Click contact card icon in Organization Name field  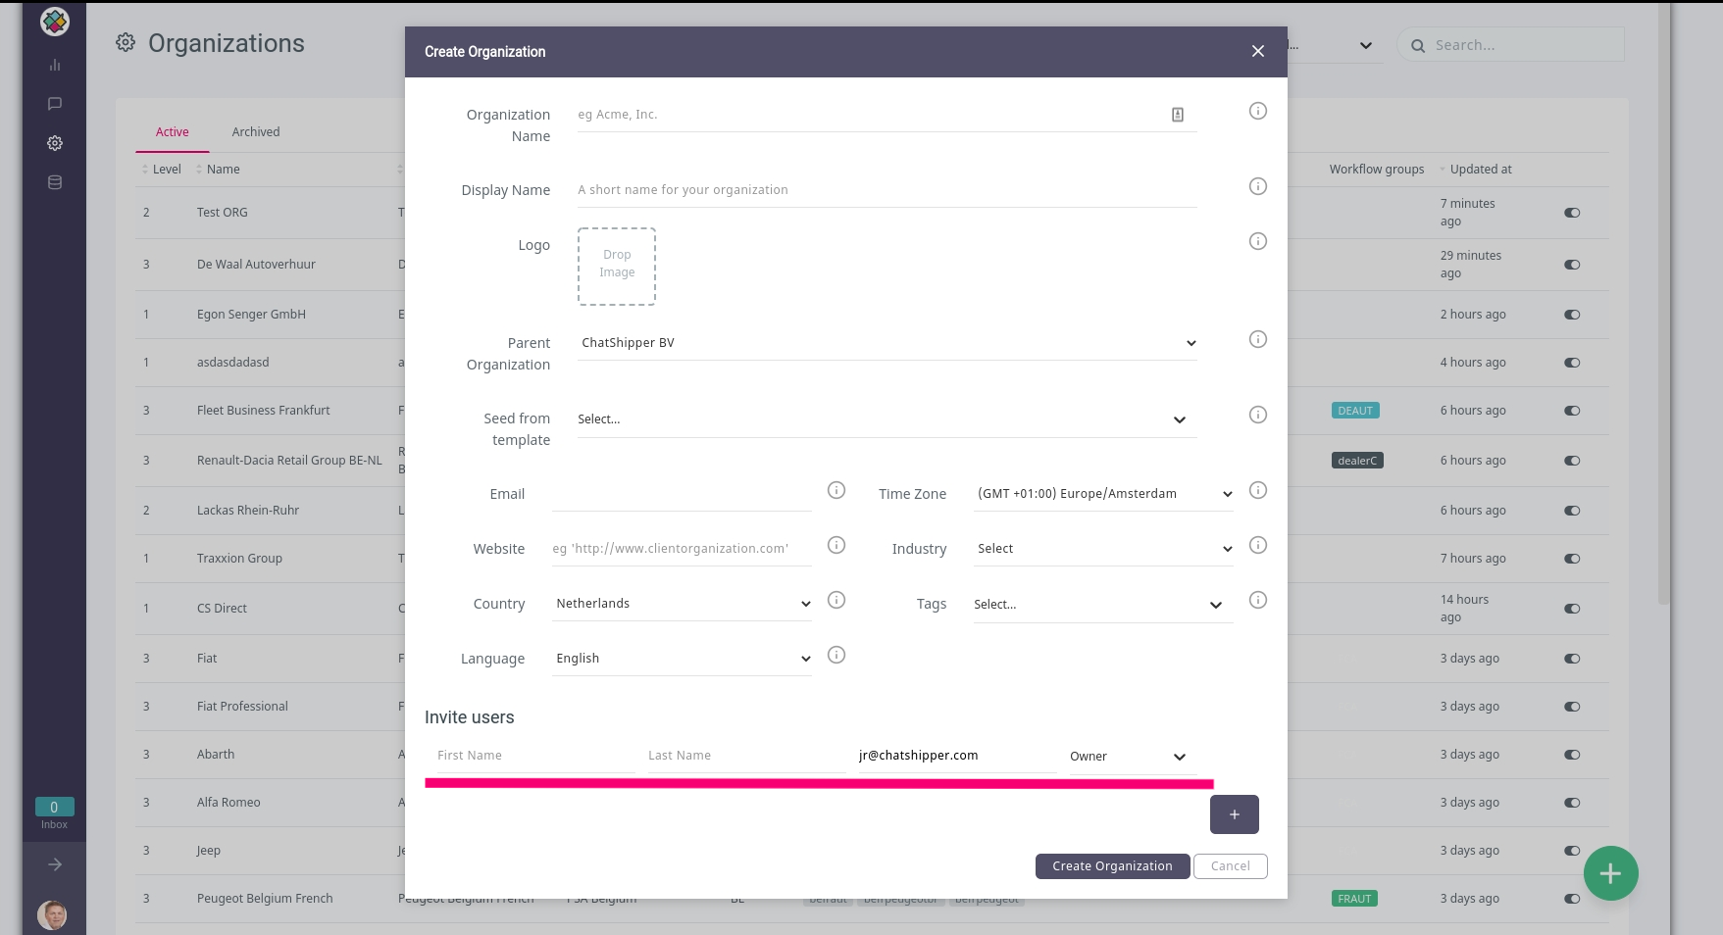pyautogui.click(x=1178, y=115)
